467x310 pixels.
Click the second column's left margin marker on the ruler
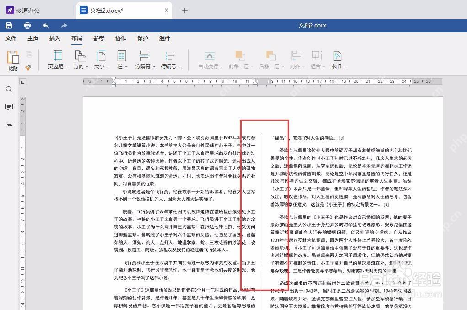click(x=268, y=82)
